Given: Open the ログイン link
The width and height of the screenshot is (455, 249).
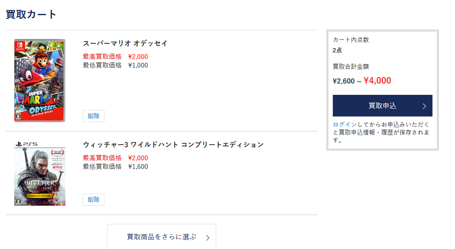Looking at the screenshot, I should (345, 125).
